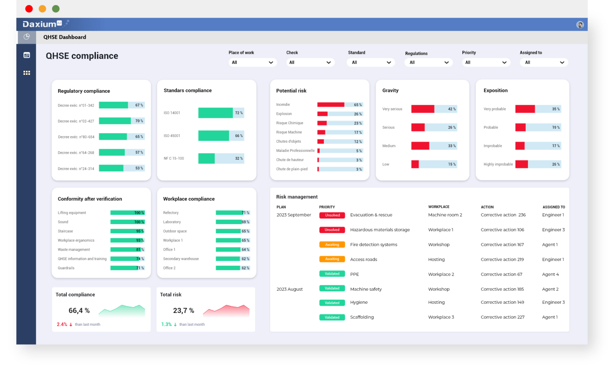Click the 'PRIORITY' column header
The width and height of the screenshot is (616, 373).
click(327, 207)
